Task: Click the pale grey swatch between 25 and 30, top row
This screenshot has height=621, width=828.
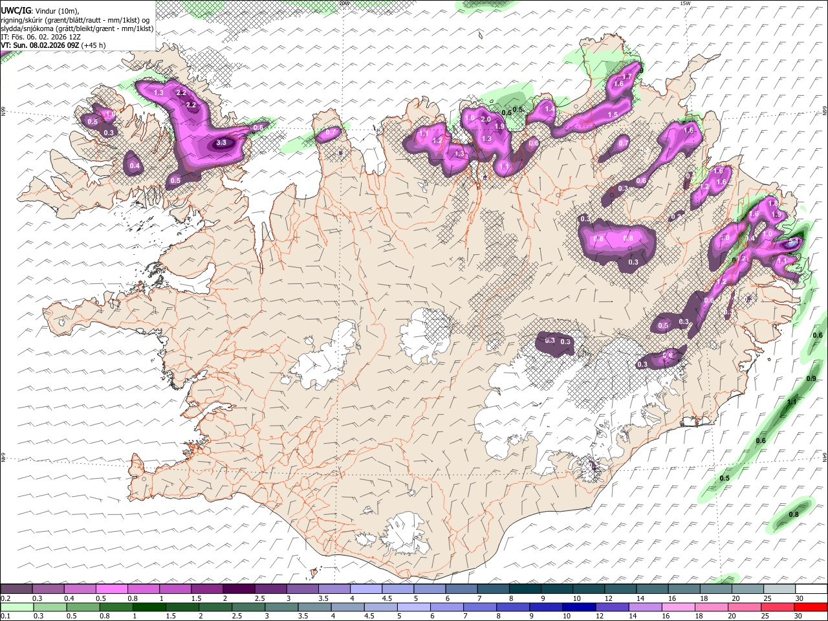Action: [780, 589]
